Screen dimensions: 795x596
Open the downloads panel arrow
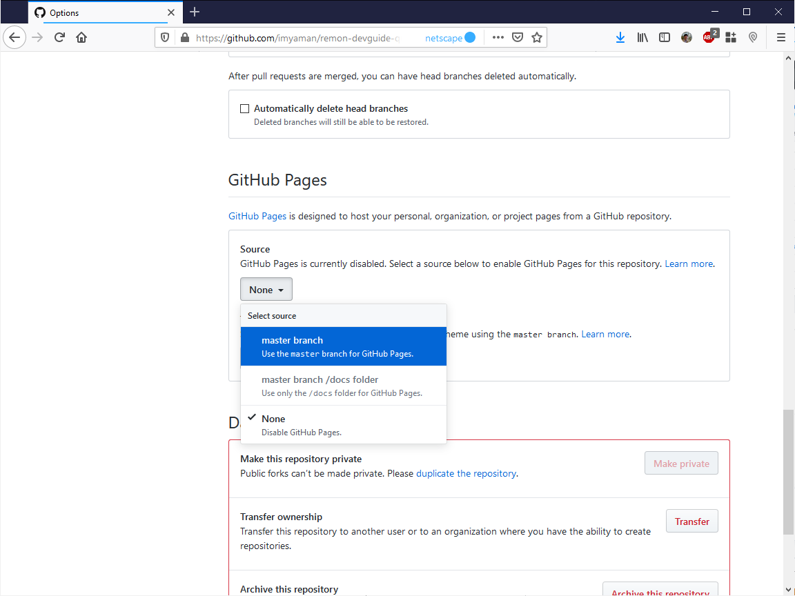(620, 37)
